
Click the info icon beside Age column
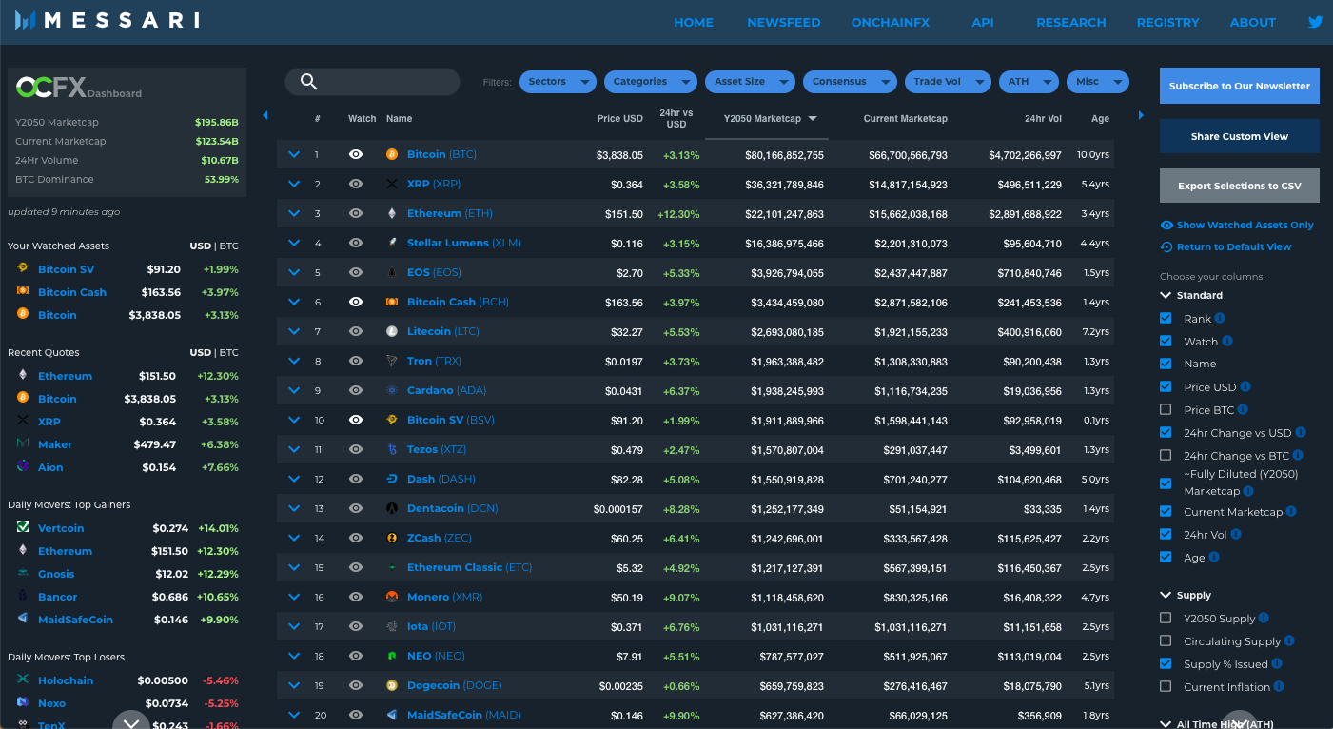[1214, 557]
